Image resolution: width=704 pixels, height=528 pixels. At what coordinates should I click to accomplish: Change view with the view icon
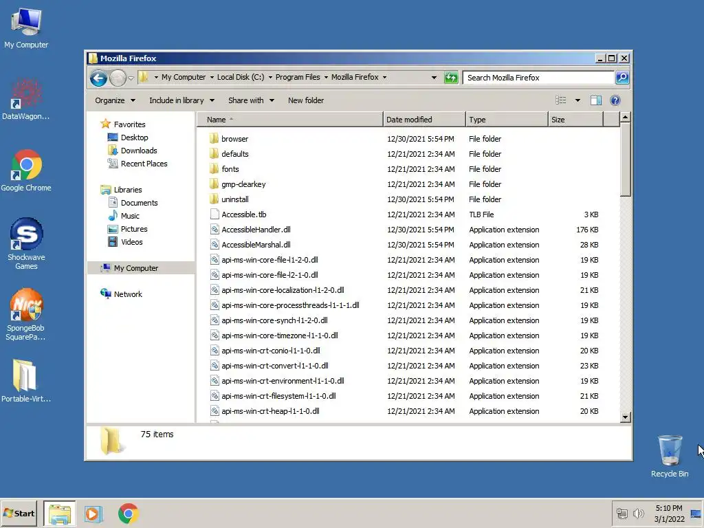(561, 100)
